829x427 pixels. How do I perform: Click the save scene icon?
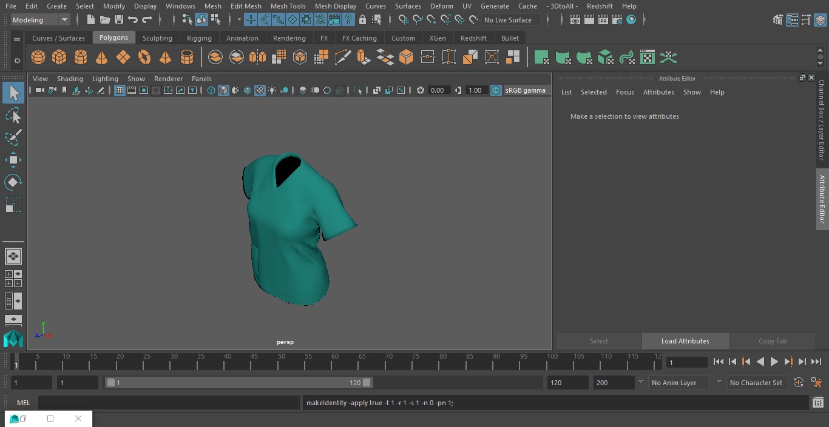pos(119,20)
